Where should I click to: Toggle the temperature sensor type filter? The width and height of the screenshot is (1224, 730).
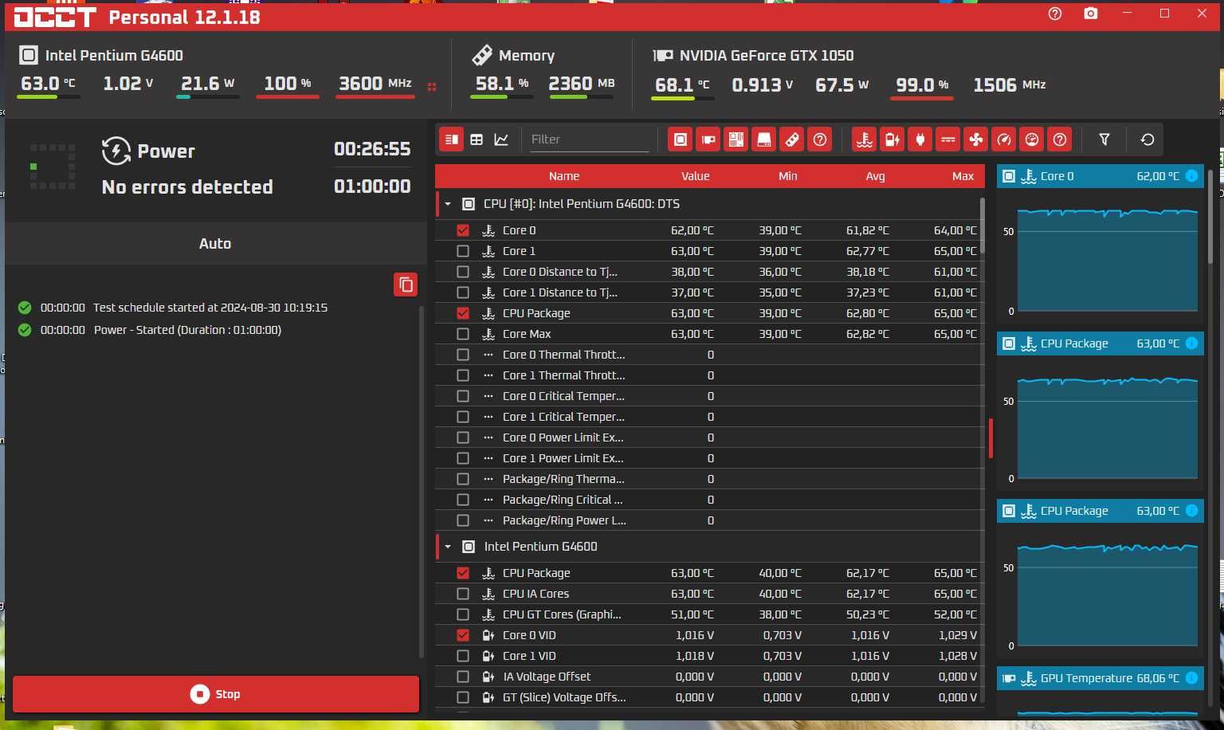pyautogui.click(x=865, y=140)
